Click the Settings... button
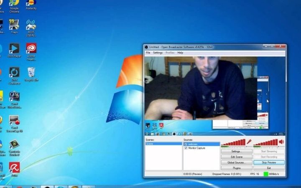 pos(237,151)
